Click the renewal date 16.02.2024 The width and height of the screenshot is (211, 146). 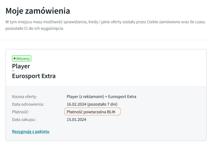(77, 104)
